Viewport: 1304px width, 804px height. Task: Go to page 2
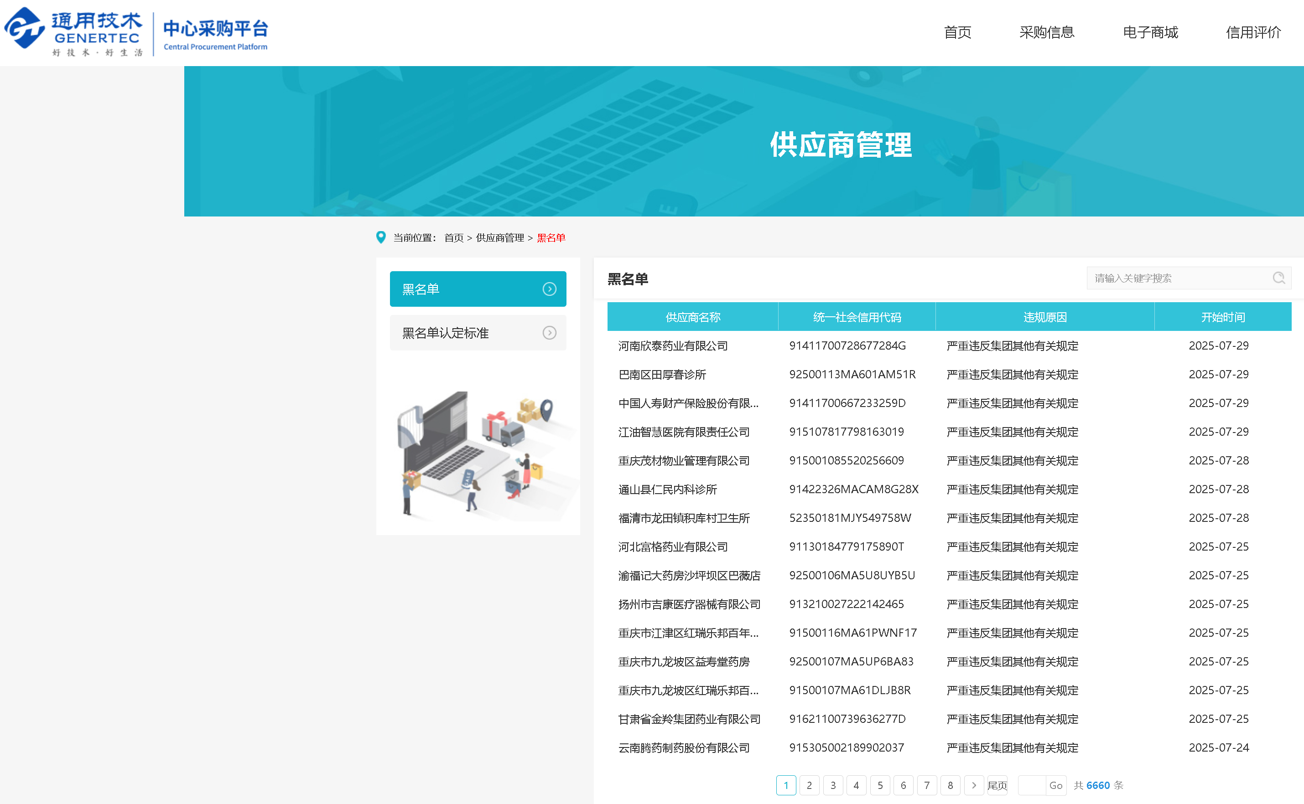click(809, 785)
